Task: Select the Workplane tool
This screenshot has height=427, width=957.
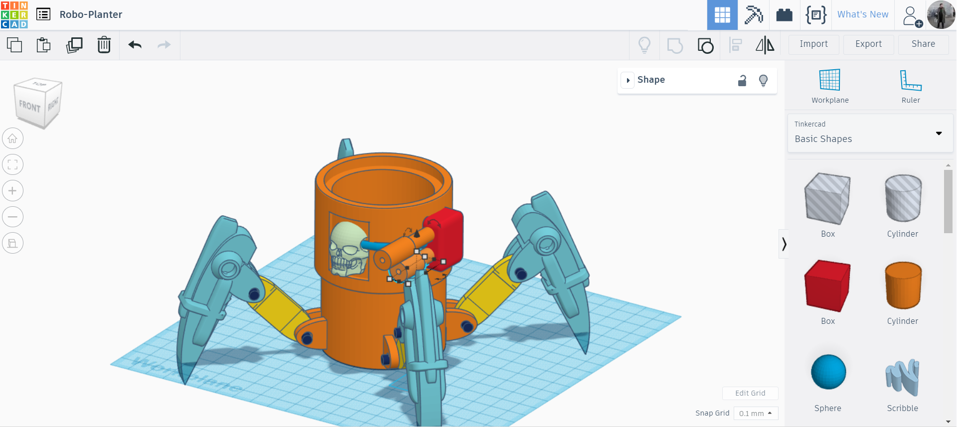Action: tap(830, 86)
